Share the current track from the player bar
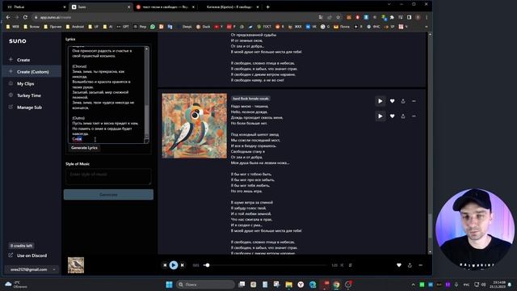Viewport: 517px width, 291px height. tap(410, 265)
